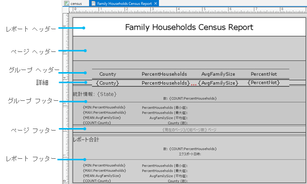Image resolution: width=307 pixels, height=184 pixels.
Task: Close the Family Households Census Report tab
Action: 155,4
